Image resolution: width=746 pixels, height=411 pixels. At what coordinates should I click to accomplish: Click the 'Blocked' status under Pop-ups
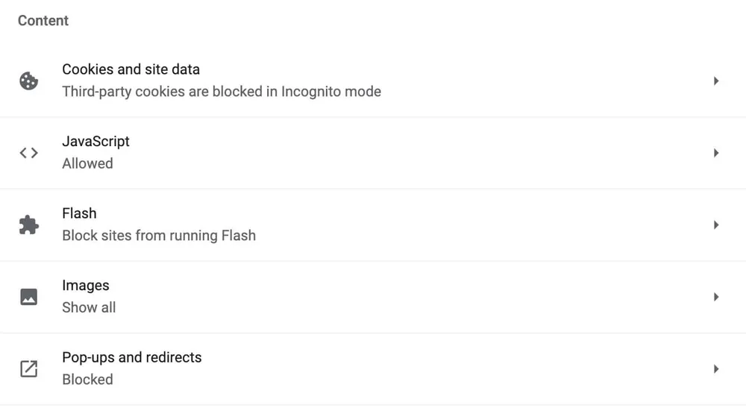click(x=87, y=380)
